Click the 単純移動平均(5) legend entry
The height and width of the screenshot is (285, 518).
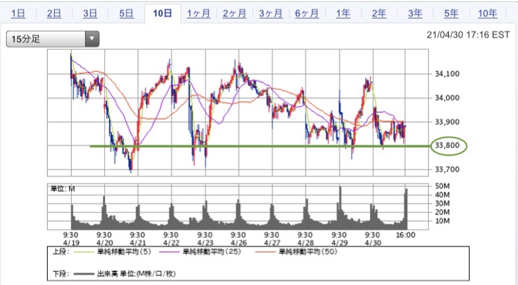click(x=124, y=252)
